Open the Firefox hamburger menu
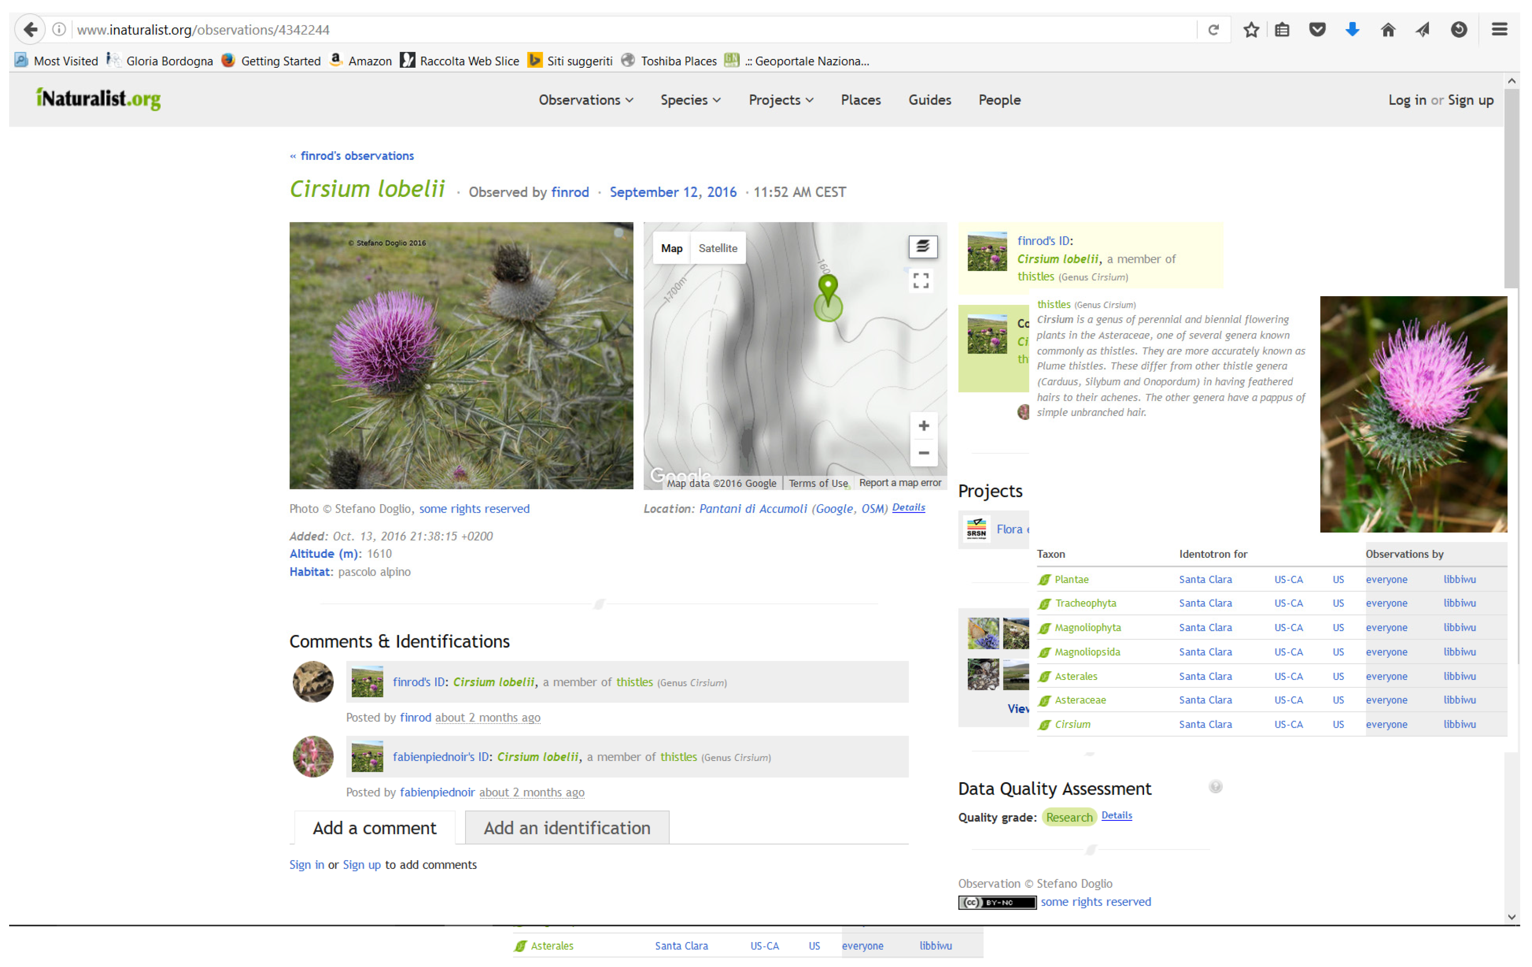This screenshot has width=1532, height=967. tap(1499, 30)
